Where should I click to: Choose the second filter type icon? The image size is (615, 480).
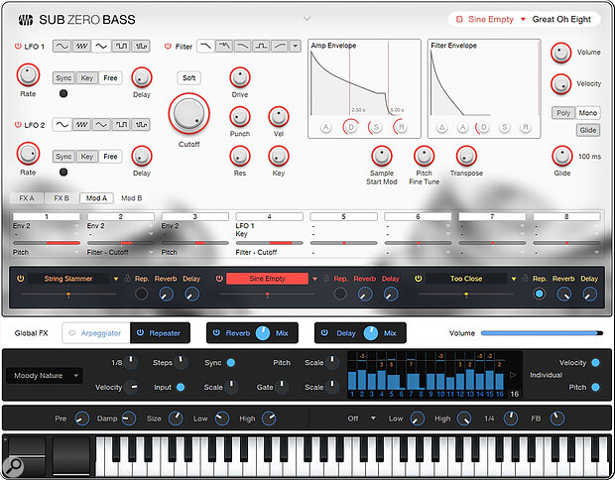(224, 47)
